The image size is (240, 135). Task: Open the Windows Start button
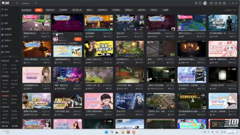[x=106, y=132]
